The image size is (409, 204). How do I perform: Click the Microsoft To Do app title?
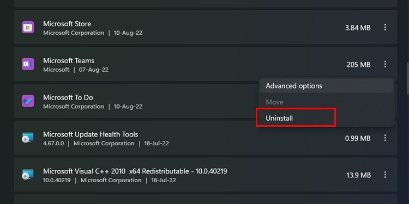point(68,97)
